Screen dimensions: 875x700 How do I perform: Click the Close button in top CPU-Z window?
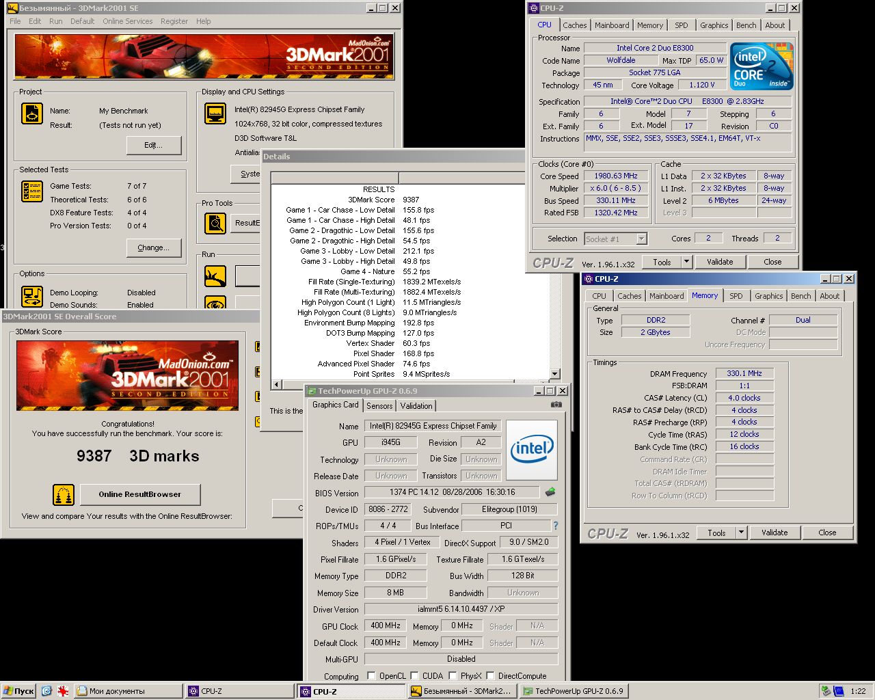[772, 262]
